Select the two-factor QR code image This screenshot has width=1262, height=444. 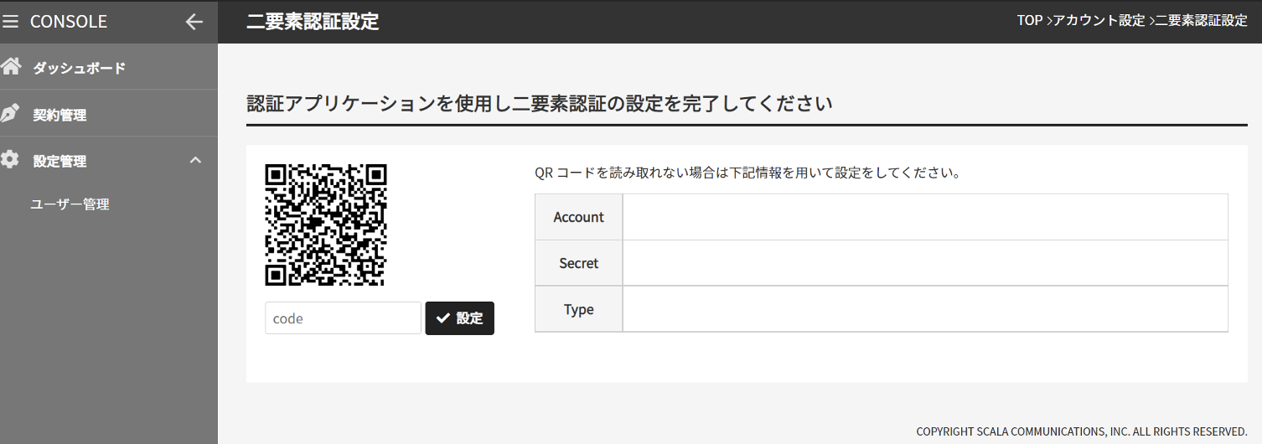[x=326, y=225]
